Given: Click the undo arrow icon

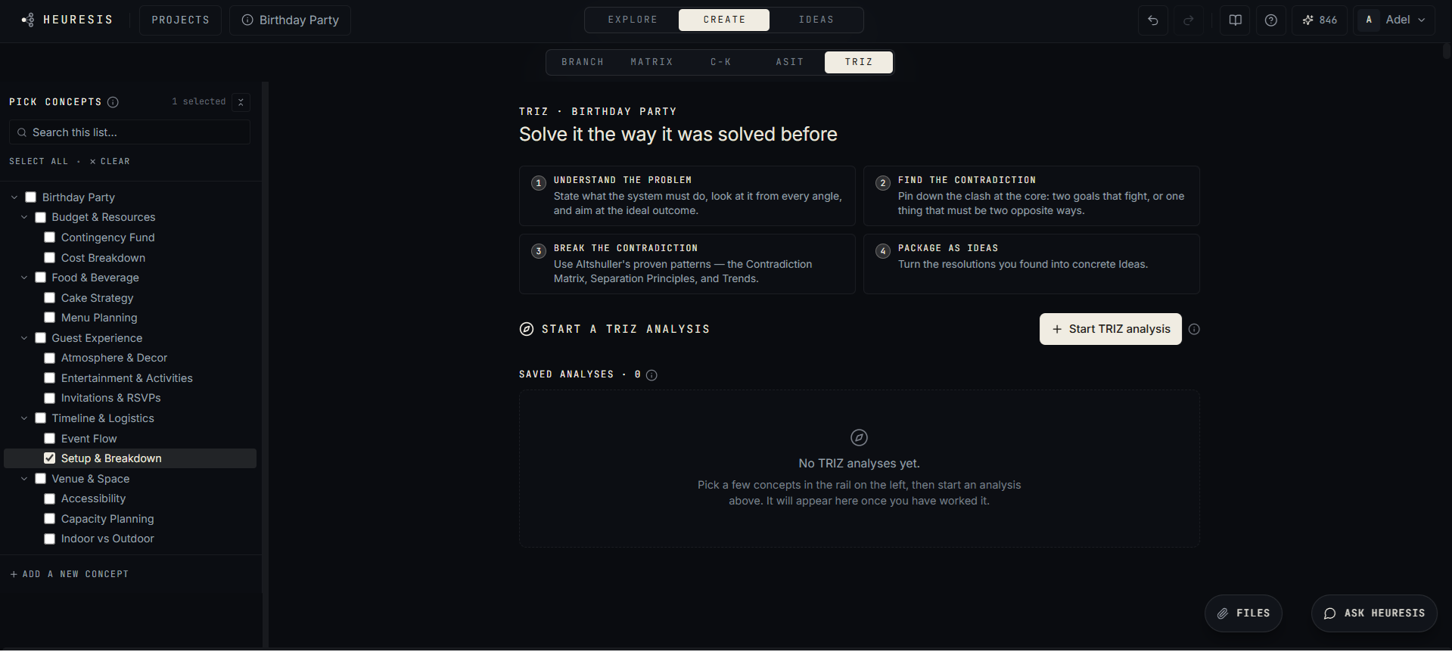Looking at the screenshot, I should [1152, 20].
